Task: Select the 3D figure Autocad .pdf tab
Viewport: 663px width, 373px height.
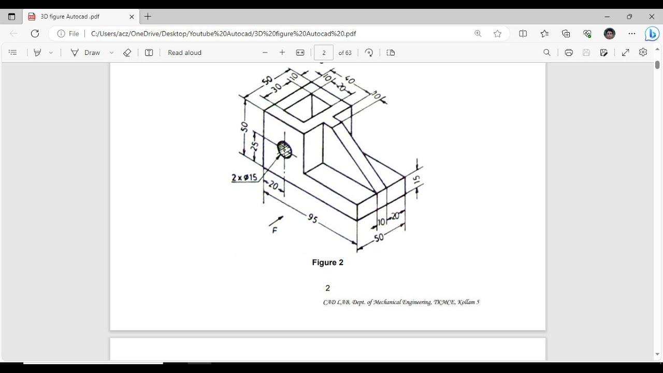Action: [81, 17]
